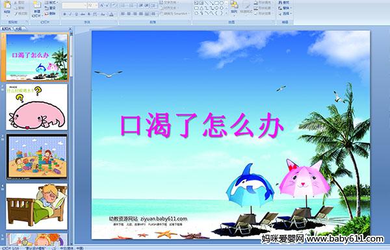Click the align text left icon

[x=123, y=14]
